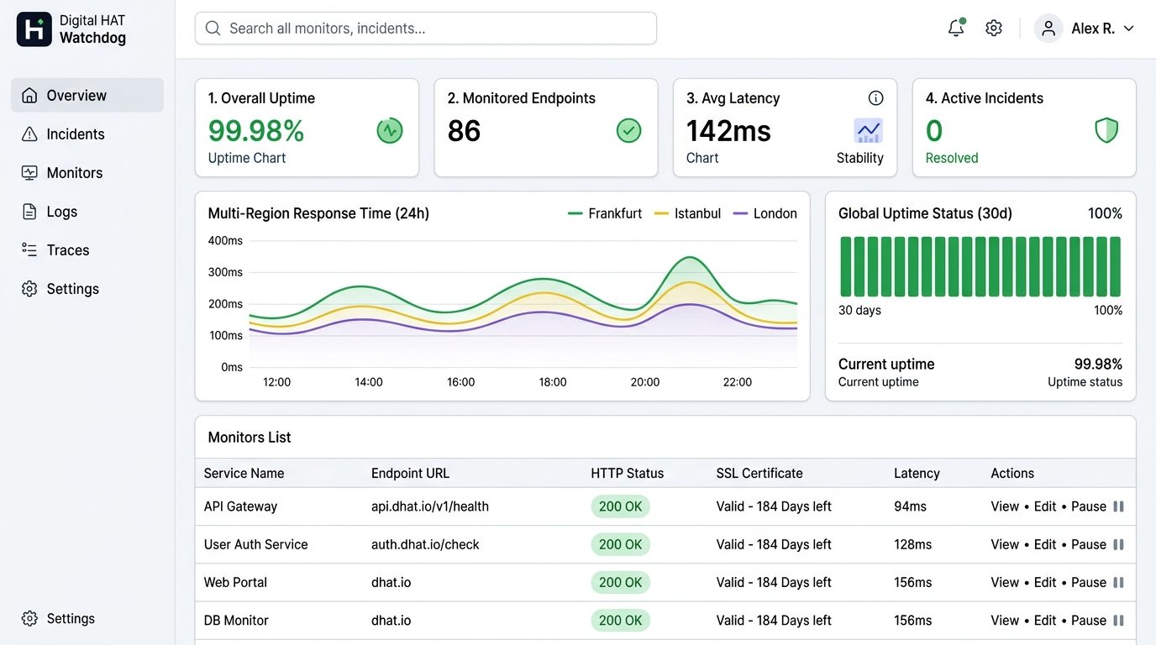
Task: Click the Active Incidents shield icon
Action: pyautogui.click(x=1106, y=130)
